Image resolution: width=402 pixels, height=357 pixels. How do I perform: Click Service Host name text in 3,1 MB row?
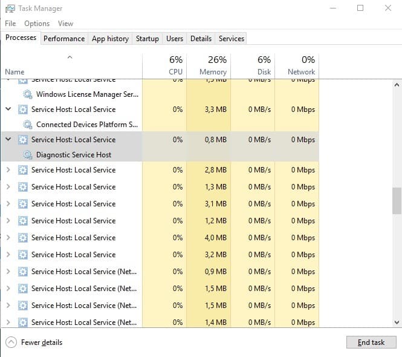[73, 204]
